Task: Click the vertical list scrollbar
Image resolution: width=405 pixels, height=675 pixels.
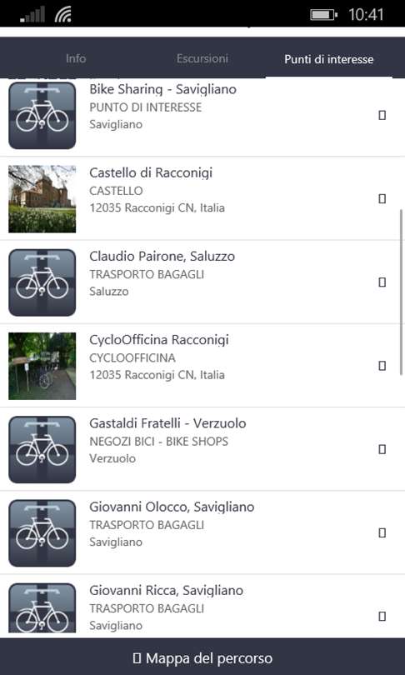Action: coord(402,292)
